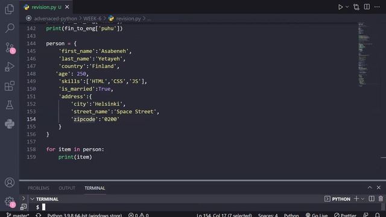Select the Python 3.9.8 interpreter status item
The height and width of the screenshot is (217, 386).
tap(84, 215)
